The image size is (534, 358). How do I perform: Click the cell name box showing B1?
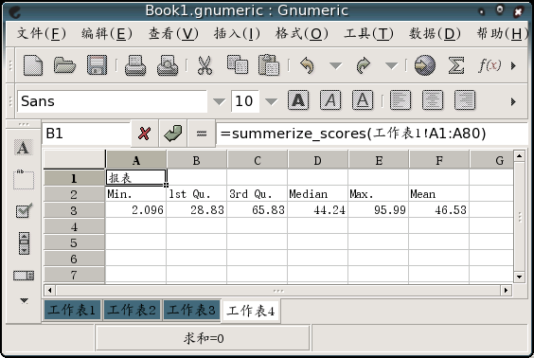[86, 134]
